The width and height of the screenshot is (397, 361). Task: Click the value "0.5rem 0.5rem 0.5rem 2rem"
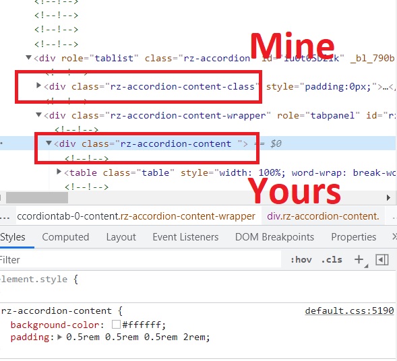coord(135,337)
